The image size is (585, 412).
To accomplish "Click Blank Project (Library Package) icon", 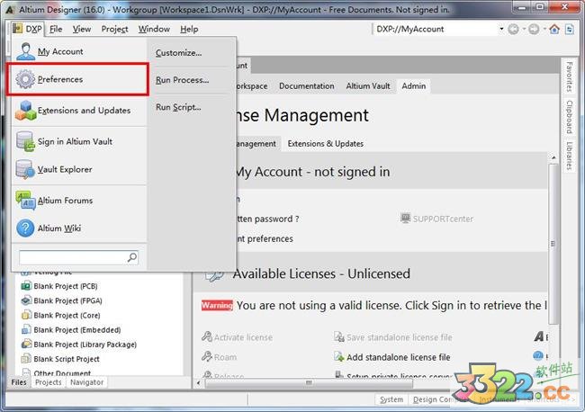I will pyautogui.click(x=26, y=345).
